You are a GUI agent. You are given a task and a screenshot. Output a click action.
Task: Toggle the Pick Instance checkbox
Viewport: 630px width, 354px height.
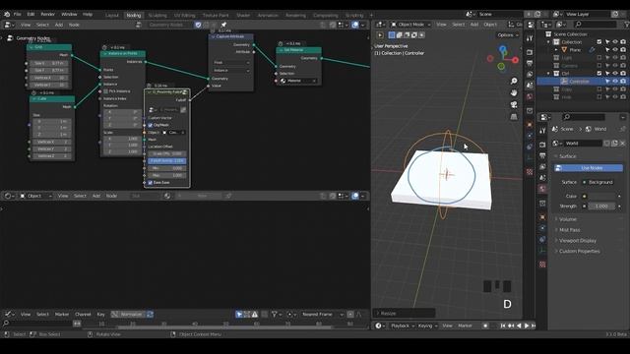point(106,91)
